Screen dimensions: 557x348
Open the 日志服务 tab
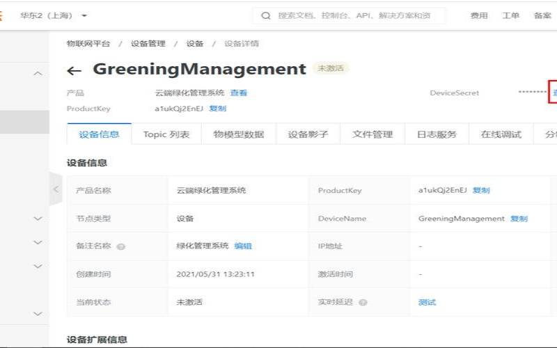coord(437,134)
